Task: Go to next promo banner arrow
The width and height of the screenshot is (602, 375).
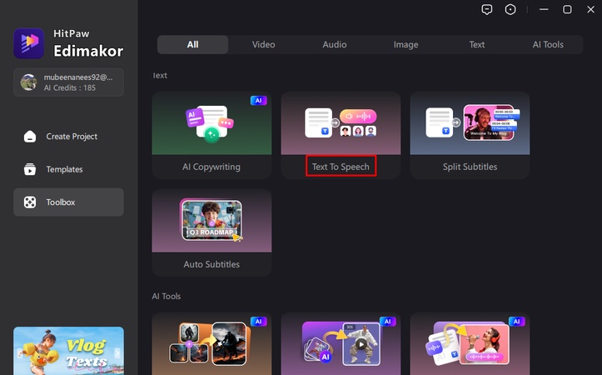Action: coord(117,352)
